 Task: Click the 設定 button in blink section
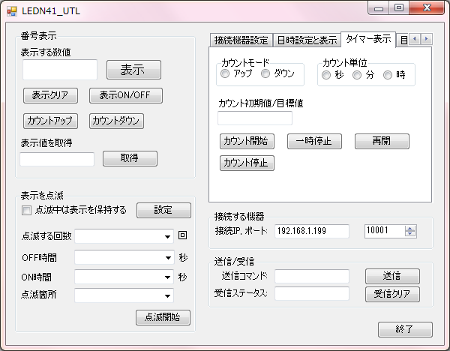163,210
